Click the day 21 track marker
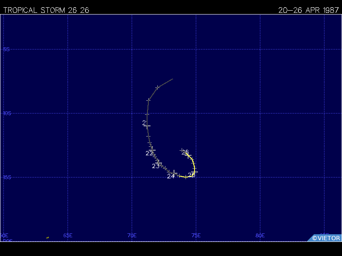The height and width of the screenshot is (256, 342). tap(147, 126)
